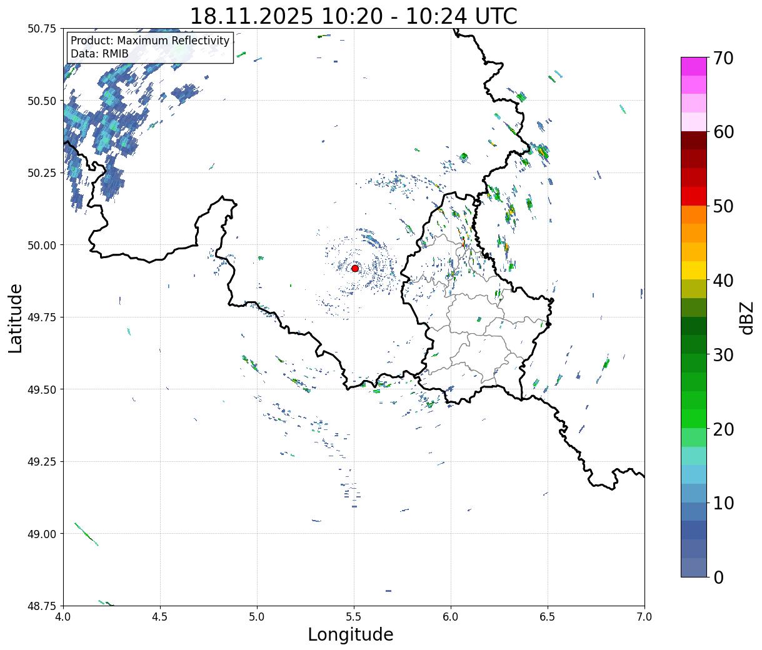
Task: Click the 49.50 latitude tick label
Action: (x=42, y=389)
